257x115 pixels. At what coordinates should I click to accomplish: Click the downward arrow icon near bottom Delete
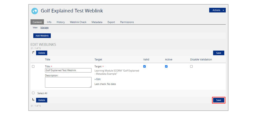pyautogui.click(x=33, y=100)
